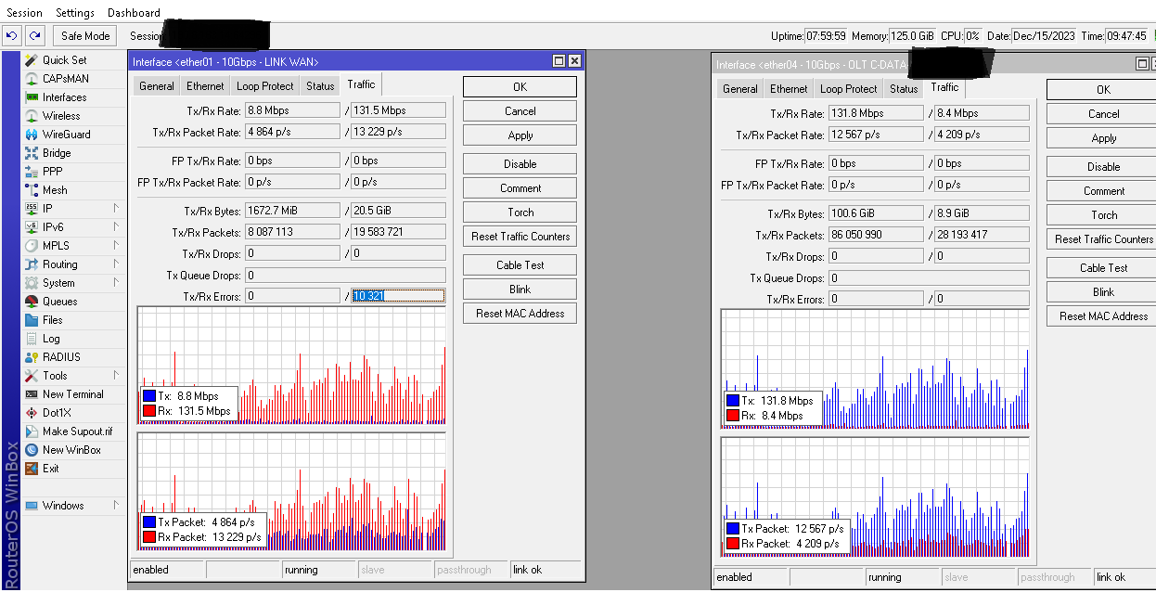Expand the Routing submenu
The width and height of the screenshot is (1156, 605).
(x=74, y=264)
